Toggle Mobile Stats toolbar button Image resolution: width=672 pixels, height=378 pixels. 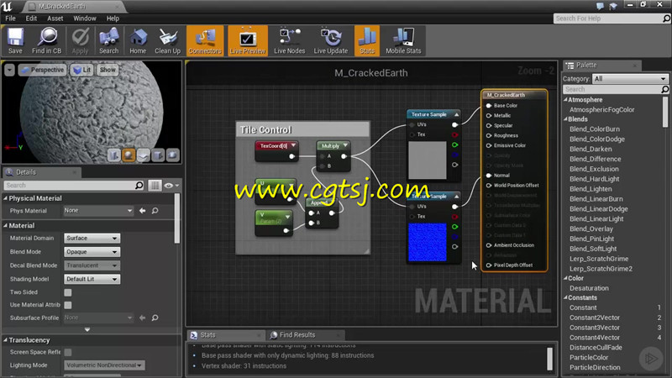coord(403,40)
